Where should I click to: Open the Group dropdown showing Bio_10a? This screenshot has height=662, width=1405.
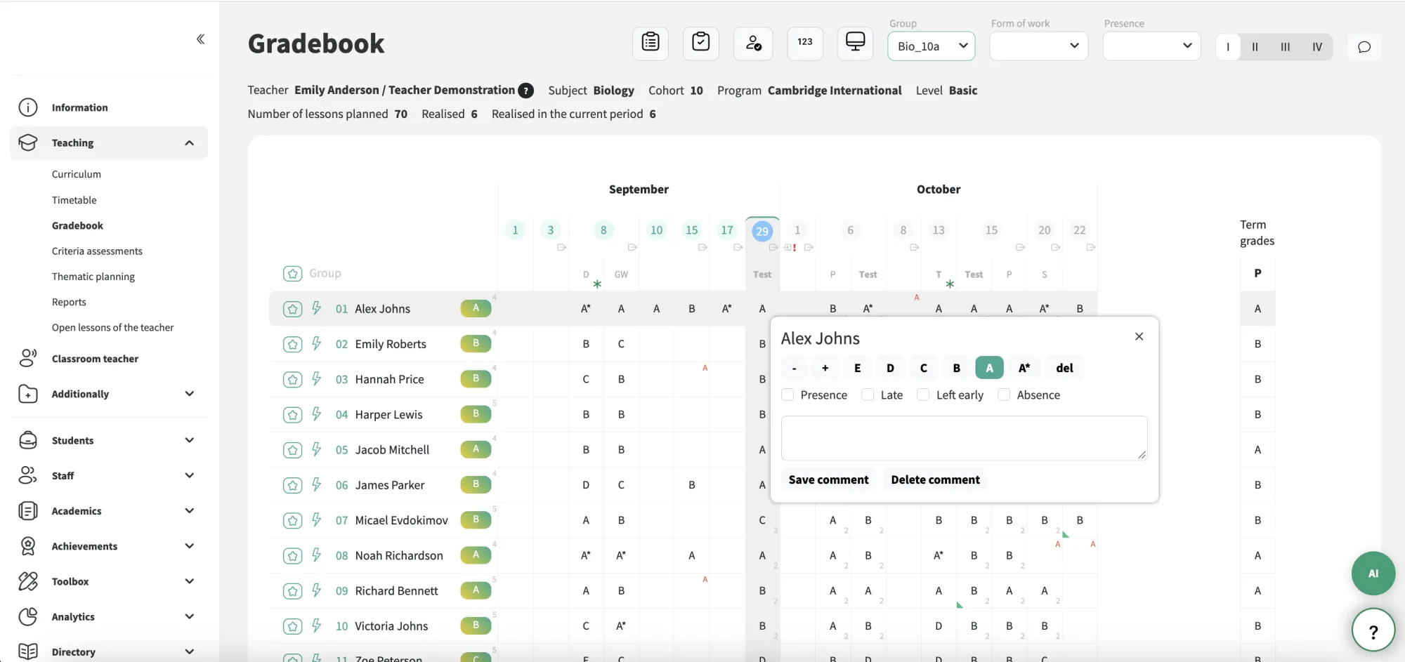coord(931,46)
